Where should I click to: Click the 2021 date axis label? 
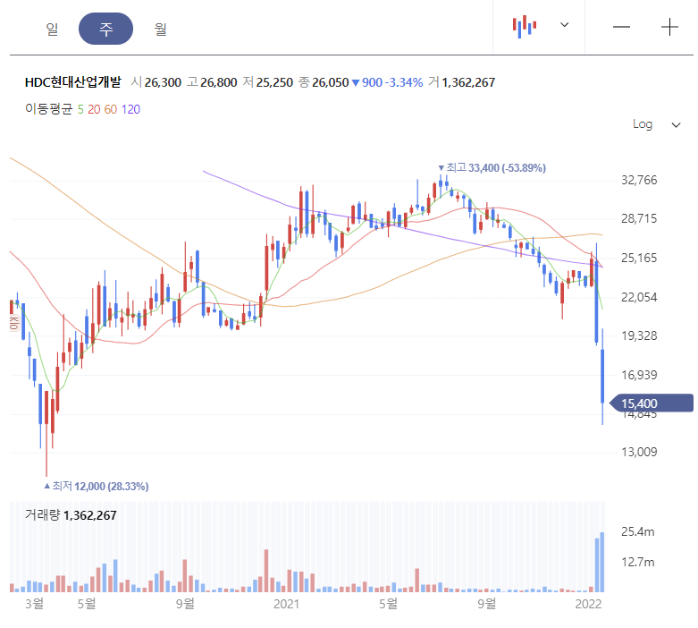tap(286, 604)
